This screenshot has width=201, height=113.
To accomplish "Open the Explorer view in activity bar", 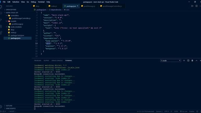I will click(1, 7).
